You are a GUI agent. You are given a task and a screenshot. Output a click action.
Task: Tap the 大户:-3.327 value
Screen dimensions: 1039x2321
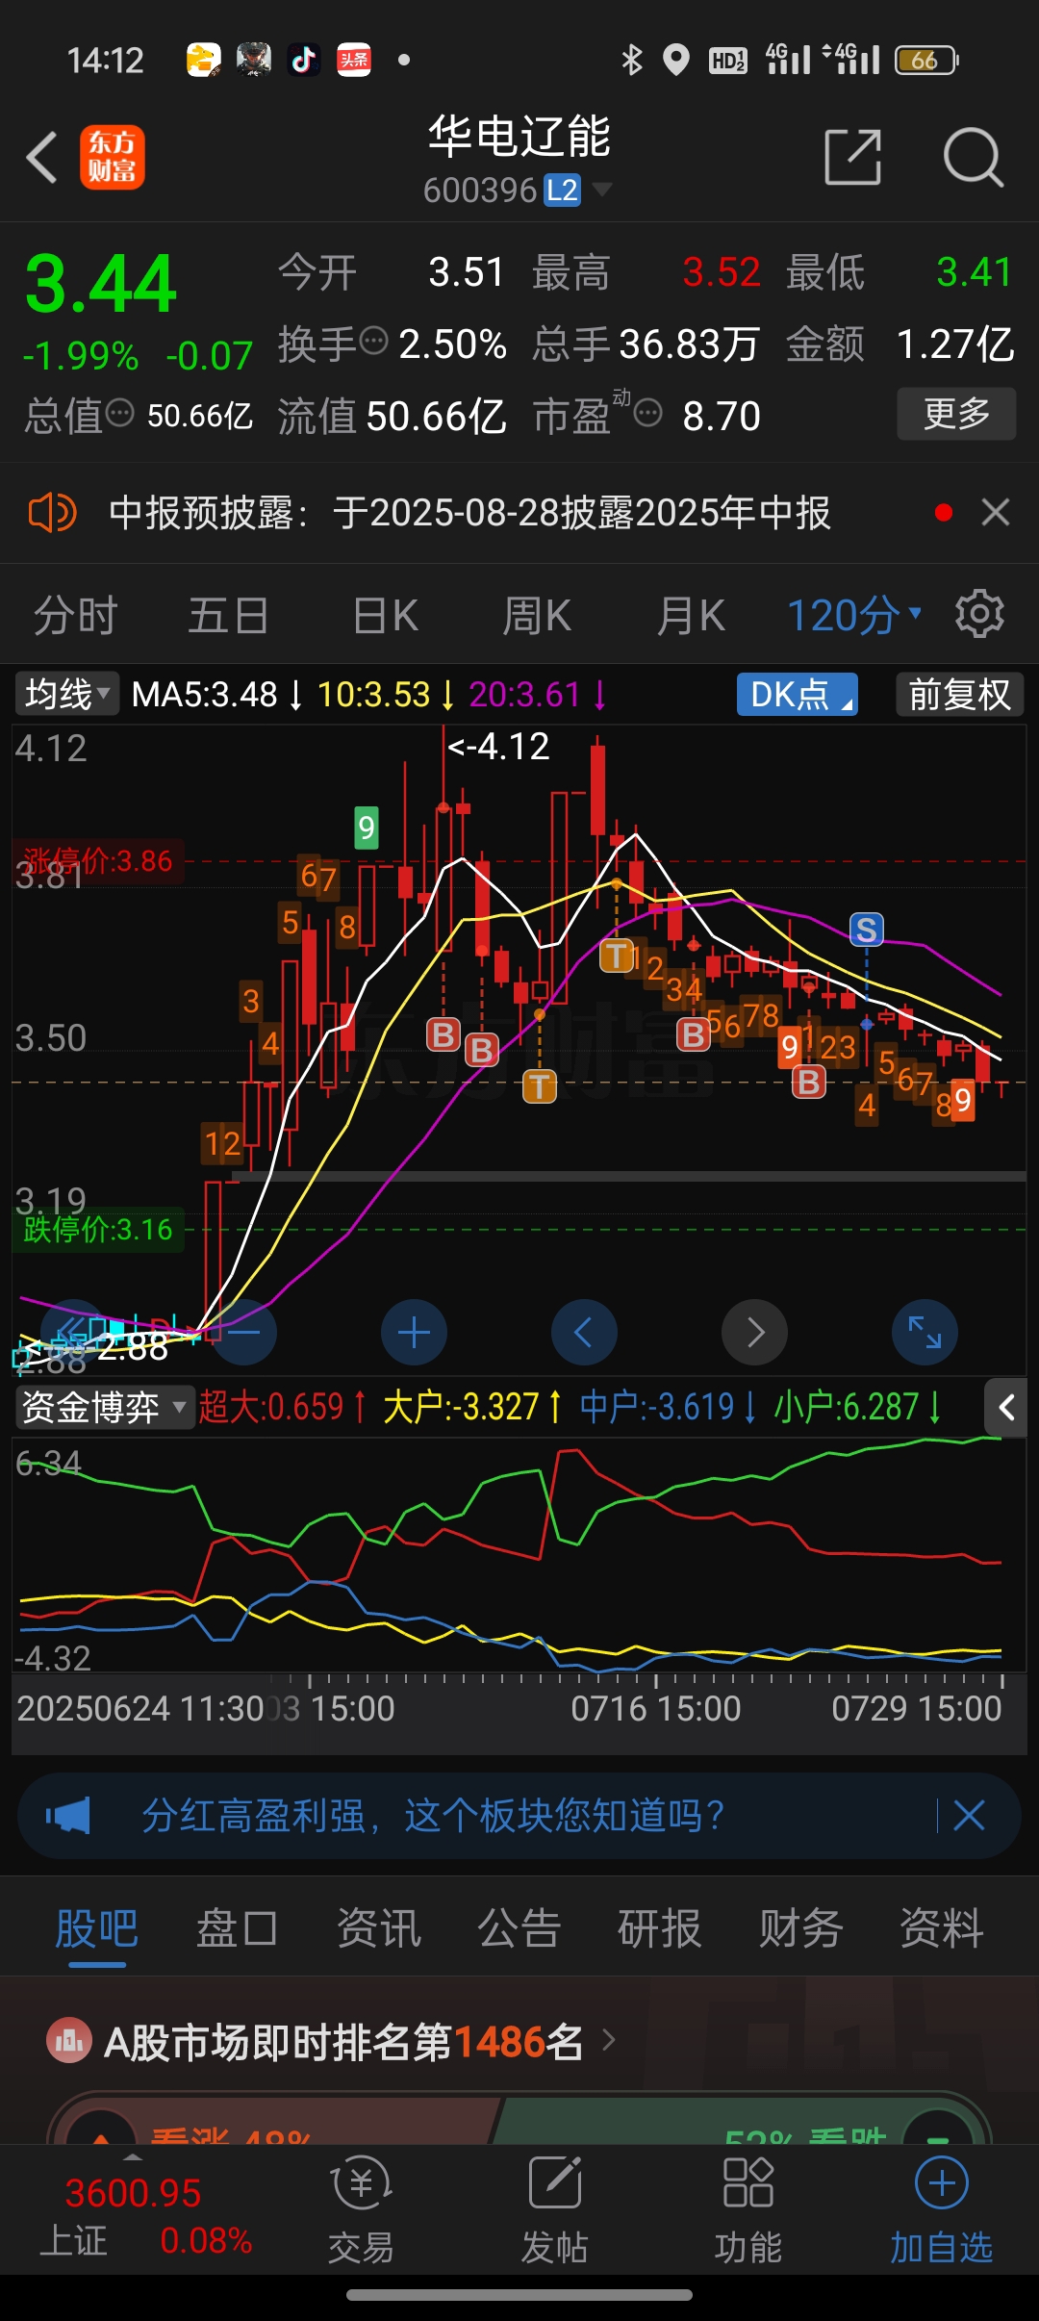(461, 1407)
